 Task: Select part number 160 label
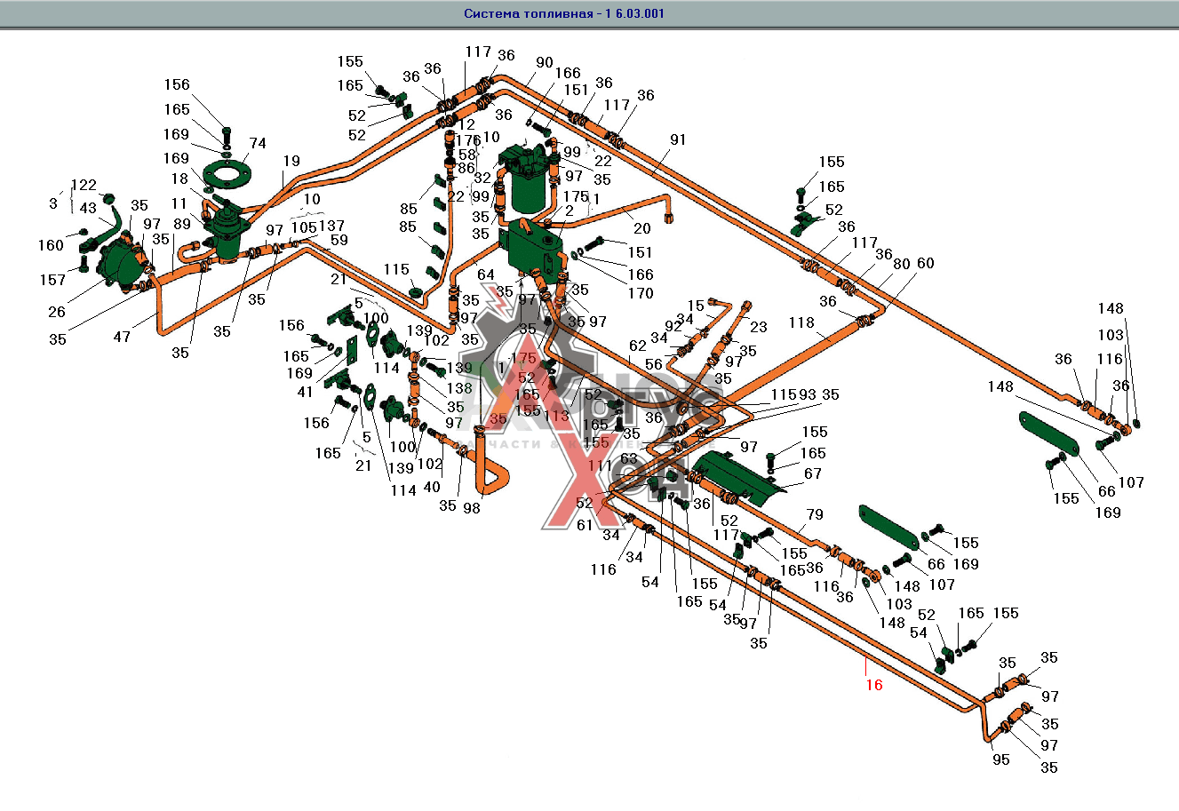tap(51, 245)
